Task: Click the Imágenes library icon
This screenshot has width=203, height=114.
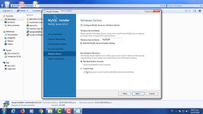Action: point(6,38)
